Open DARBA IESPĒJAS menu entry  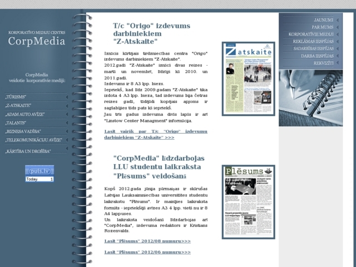(x=317, y=56)
